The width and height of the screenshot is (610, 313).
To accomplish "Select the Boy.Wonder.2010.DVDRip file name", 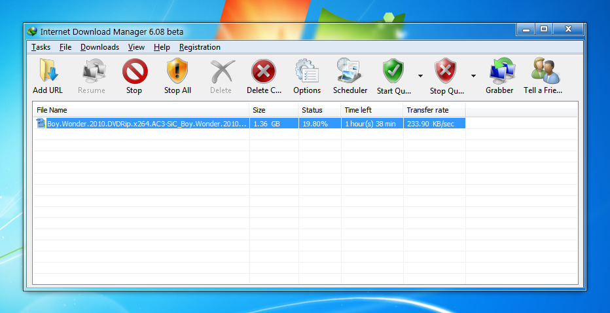I will tap(146, 124).
